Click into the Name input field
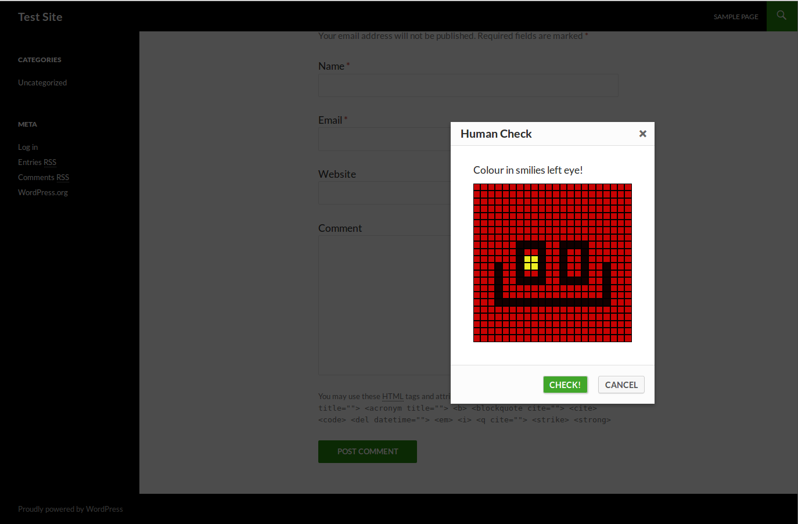The width and height of the screenshot is (798, 524). [468, 85]
